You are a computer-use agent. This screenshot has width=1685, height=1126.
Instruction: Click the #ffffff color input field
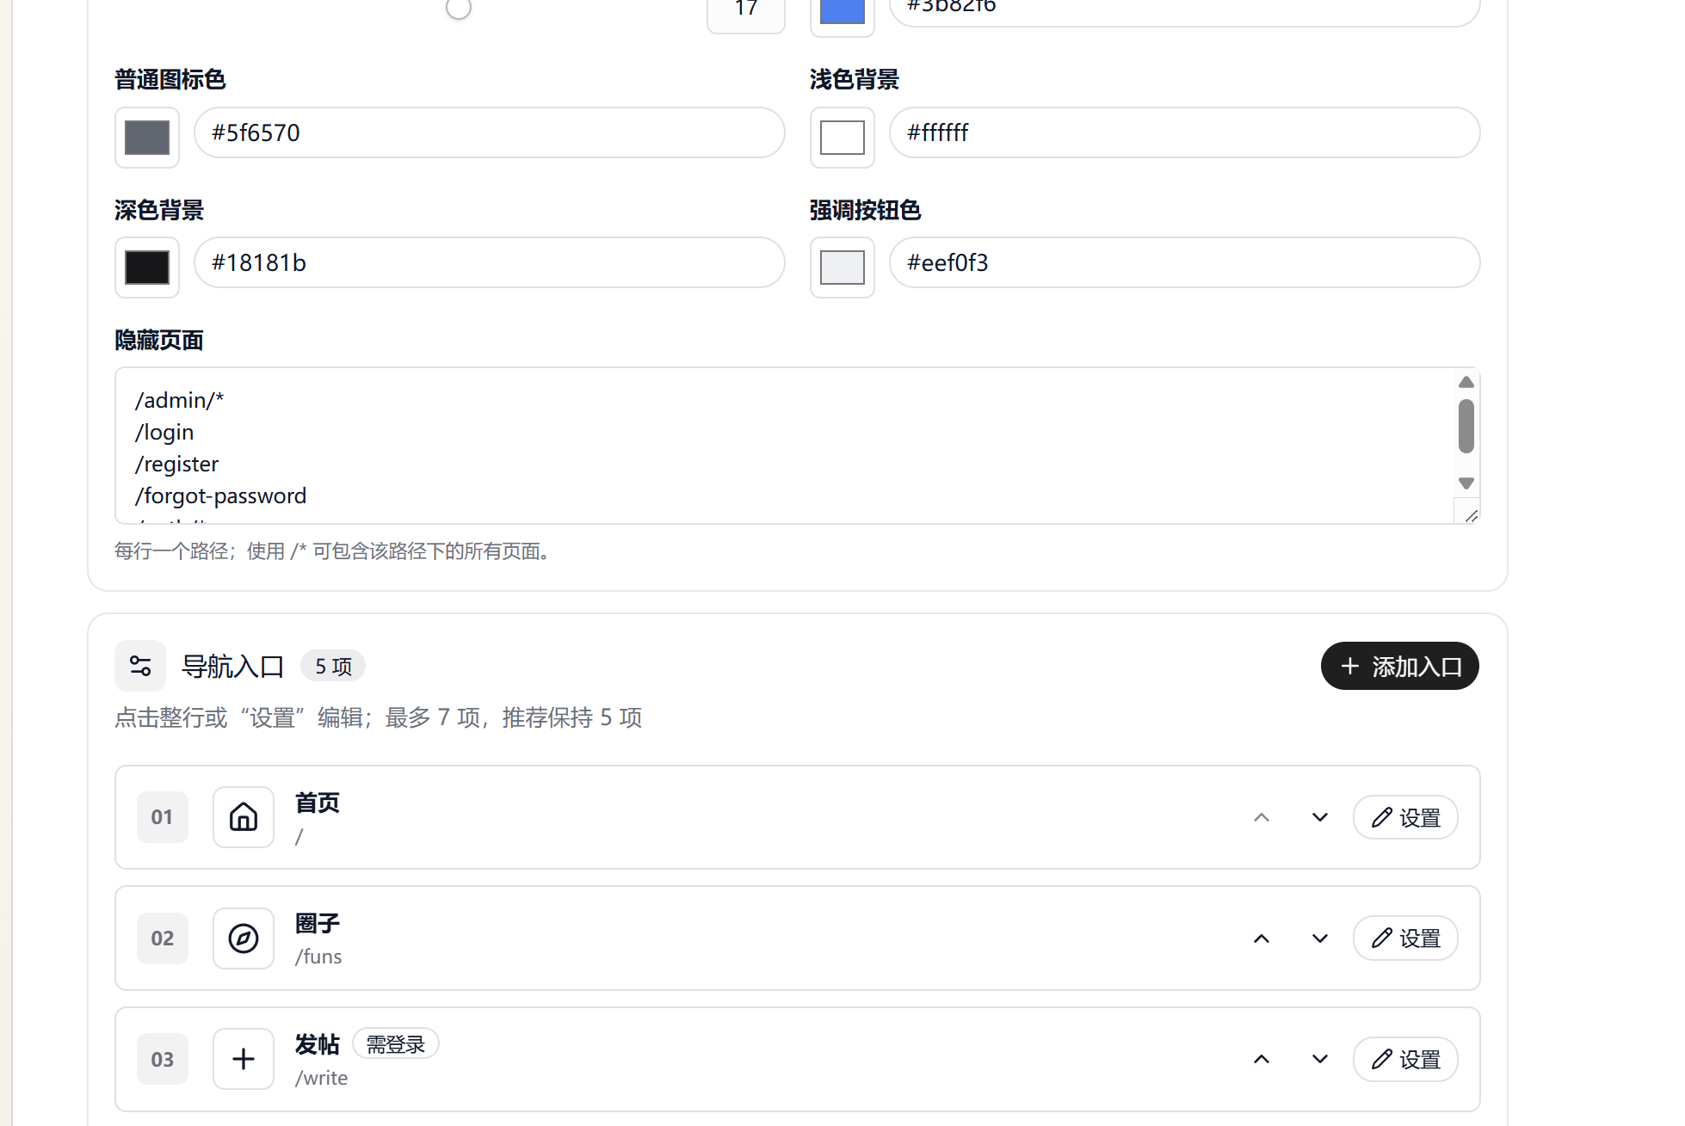point(1185,132)
